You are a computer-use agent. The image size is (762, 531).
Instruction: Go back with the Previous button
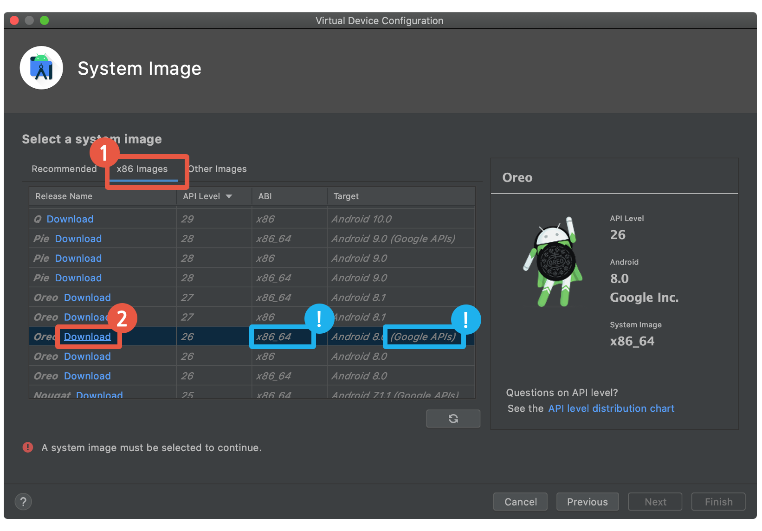click(x=588, y=502)
